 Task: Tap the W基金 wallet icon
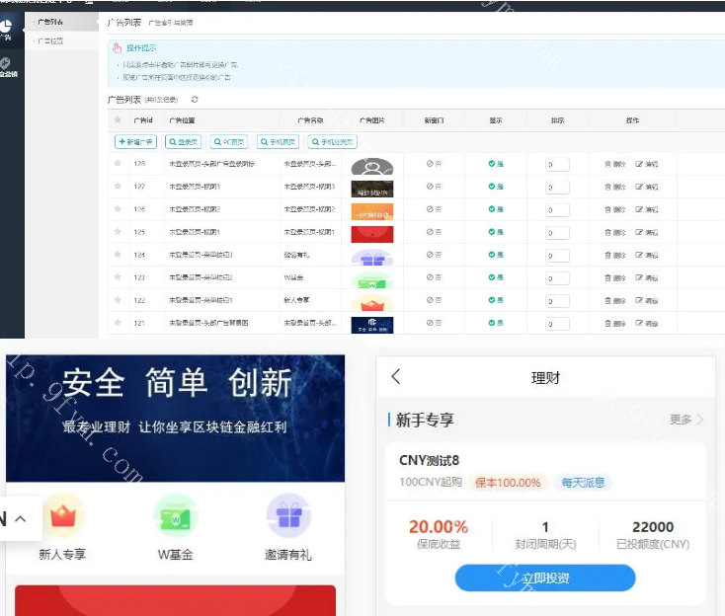[176, 516]
